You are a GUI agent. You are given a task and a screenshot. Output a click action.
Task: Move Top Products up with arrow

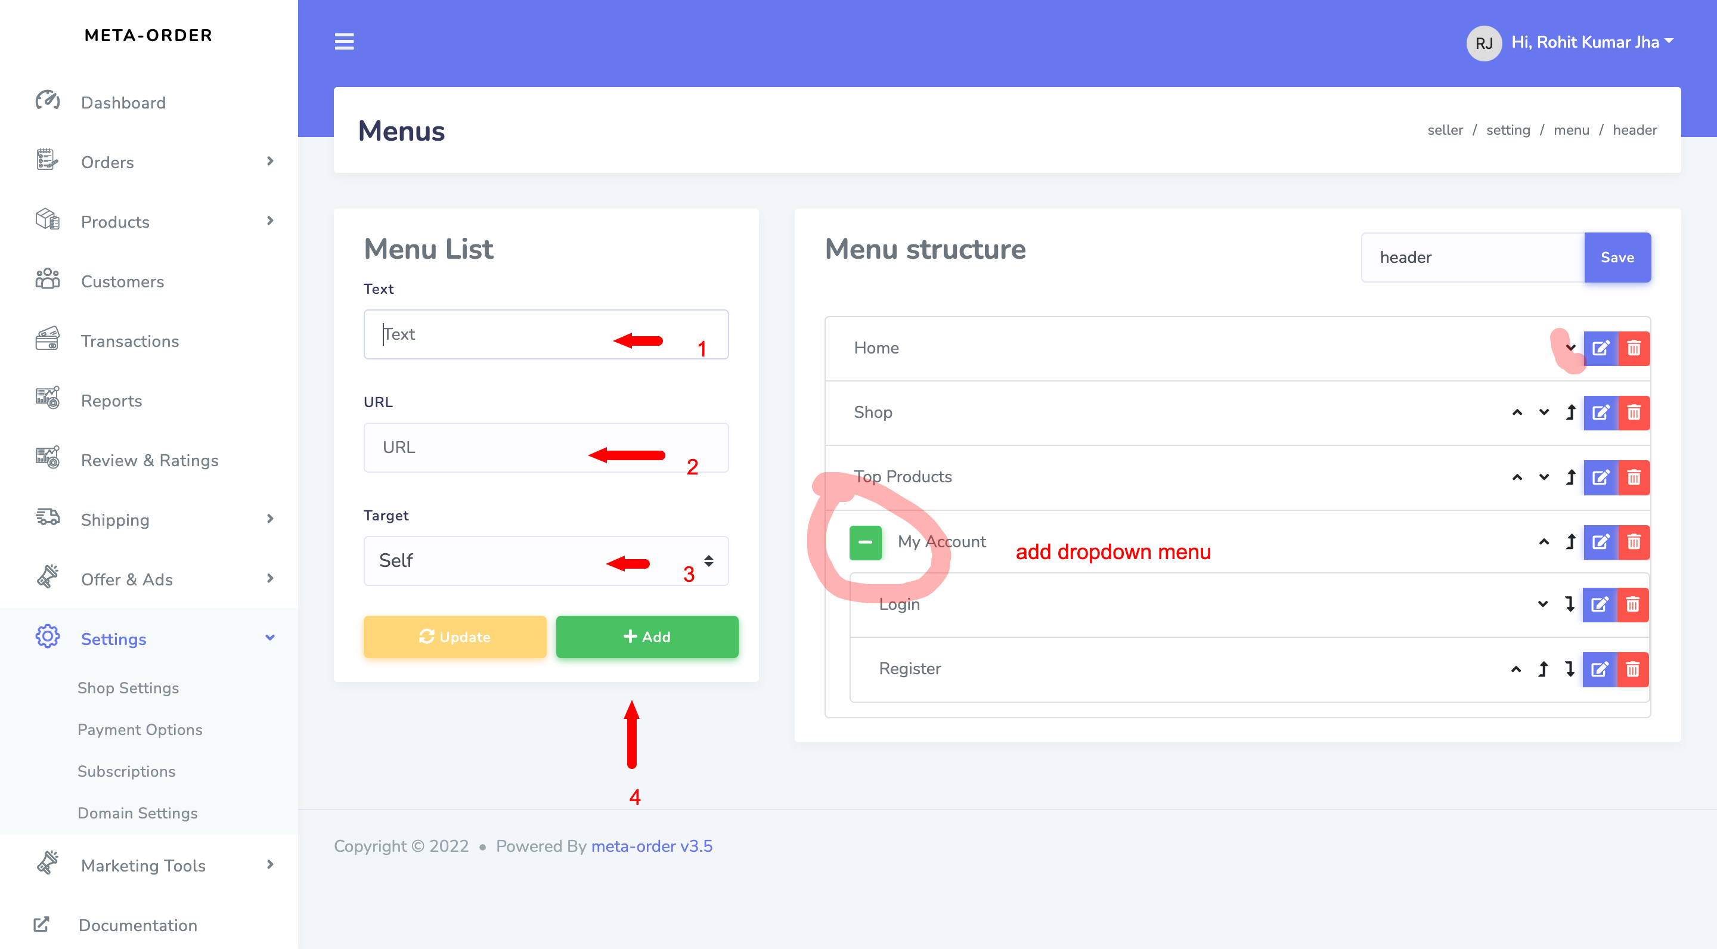[x=1517, y=477]
